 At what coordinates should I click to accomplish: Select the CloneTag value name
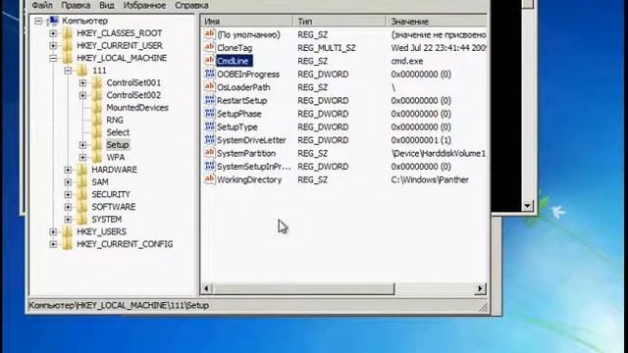click(235, 48)
